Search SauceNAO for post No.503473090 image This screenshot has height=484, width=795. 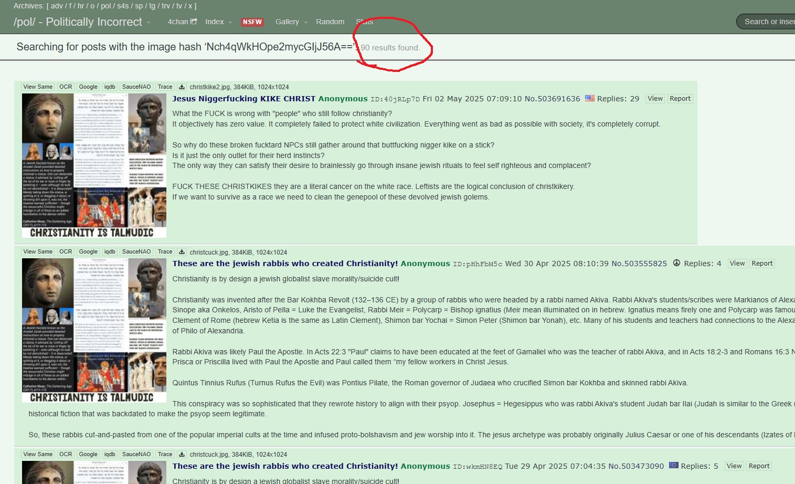pyautogui.click(x=136, y=455)
